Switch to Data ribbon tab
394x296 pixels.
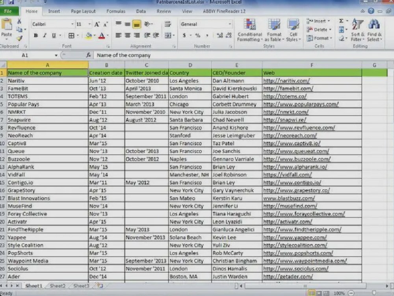click(141, 11)
